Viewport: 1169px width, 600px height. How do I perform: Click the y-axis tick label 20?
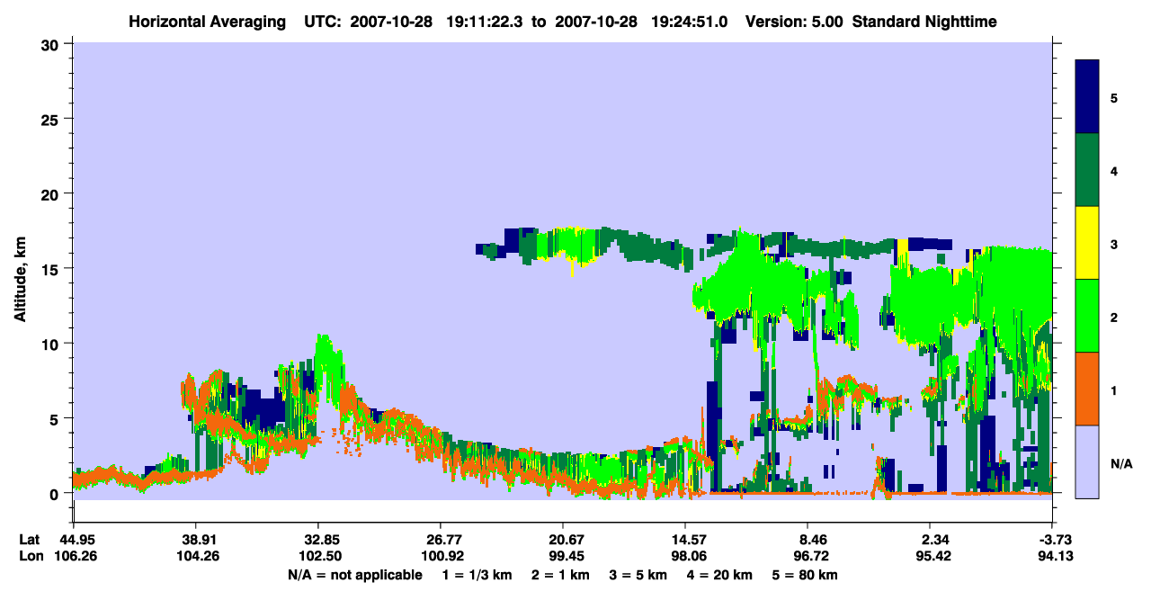(52, 193)
